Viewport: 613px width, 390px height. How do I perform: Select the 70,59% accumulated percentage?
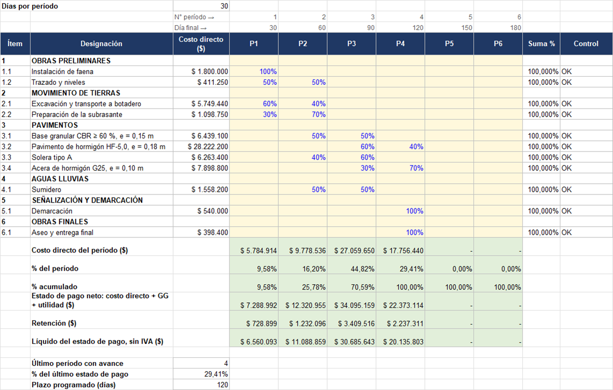click(351, 283)
